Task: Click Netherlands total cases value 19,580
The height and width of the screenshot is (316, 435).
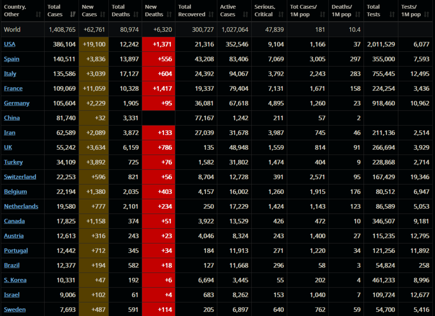Action: 66,206
